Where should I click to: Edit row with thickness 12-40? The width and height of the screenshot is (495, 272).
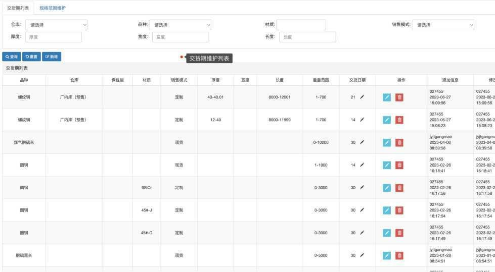(x=387, y=120)
